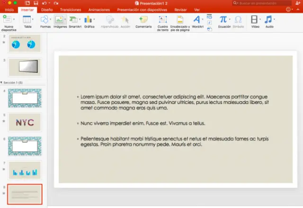Expand the Gráfico dropdown arrow
The height and width of the screenshot is (208, 303).
tap(93, 20)
